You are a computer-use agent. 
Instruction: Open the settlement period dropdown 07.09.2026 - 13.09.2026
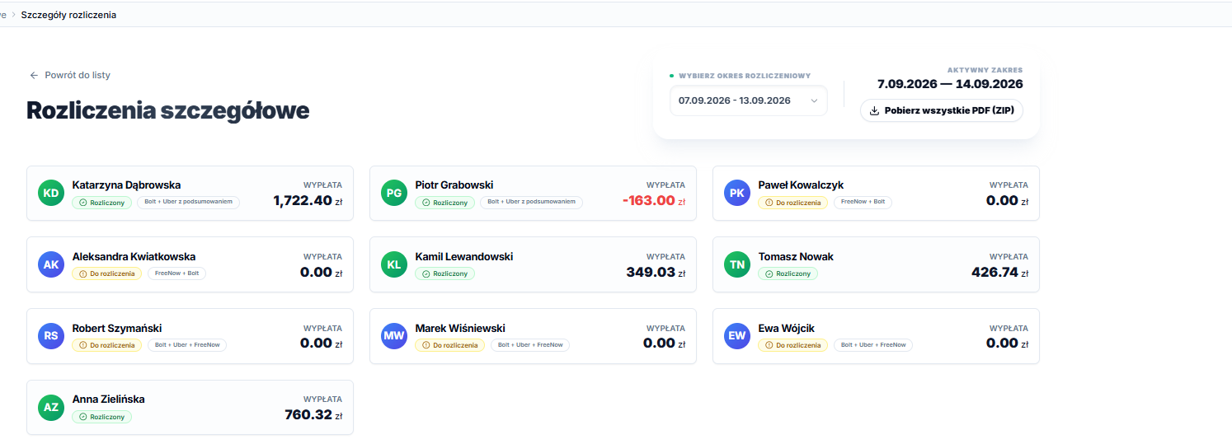pyautogui.click(x=748, y=100)
